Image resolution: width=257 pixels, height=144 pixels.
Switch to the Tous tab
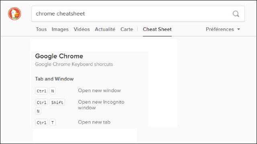coord(41,29)
